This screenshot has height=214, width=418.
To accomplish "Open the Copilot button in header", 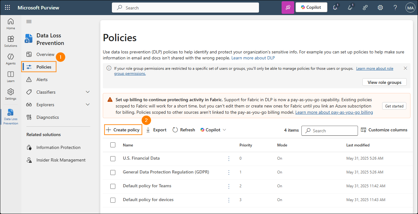I will point(311,8).
